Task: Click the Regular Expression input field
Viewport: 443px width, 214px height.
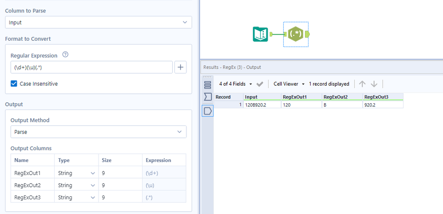Action: pyautogui.click(x=91, y=67)
